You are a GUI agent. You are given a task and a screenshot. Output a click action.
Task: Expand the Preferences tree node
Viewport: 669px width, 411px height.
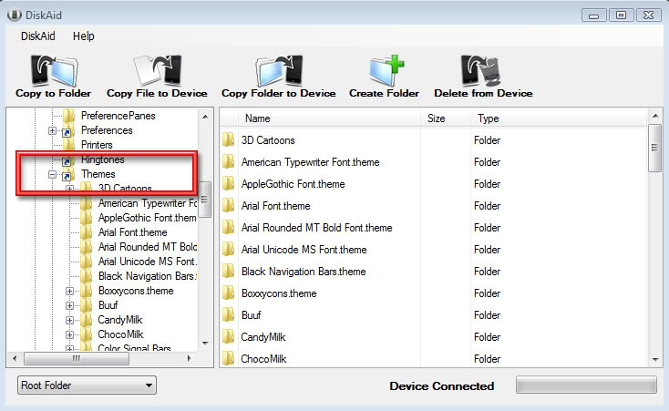click(52, 130)
